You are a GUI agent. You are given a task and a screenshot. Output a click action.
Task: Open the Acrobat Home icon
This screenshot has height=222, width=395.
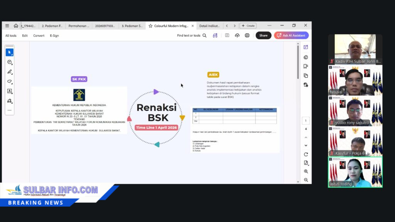(16, 26)
